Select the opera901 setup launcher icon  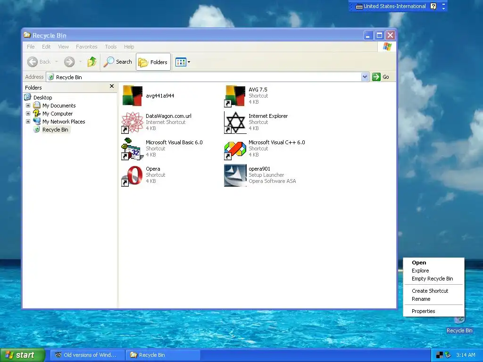pos(235,175)
